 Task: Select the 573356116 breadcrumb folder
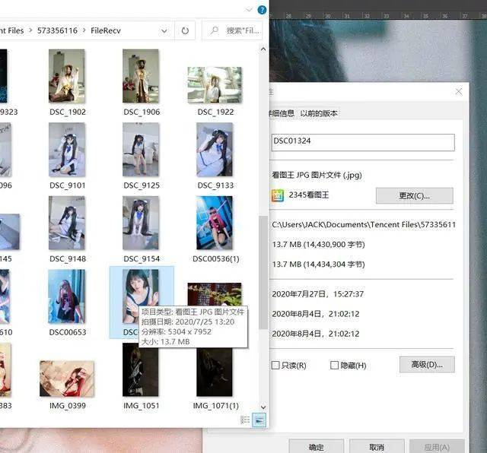pos(57,30)
